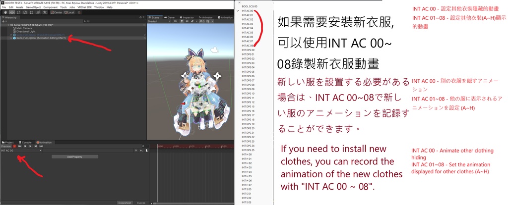Screen dimensions: 508x205
Task: Switch timeline to Dopesheet view
Action: point(125,203)
